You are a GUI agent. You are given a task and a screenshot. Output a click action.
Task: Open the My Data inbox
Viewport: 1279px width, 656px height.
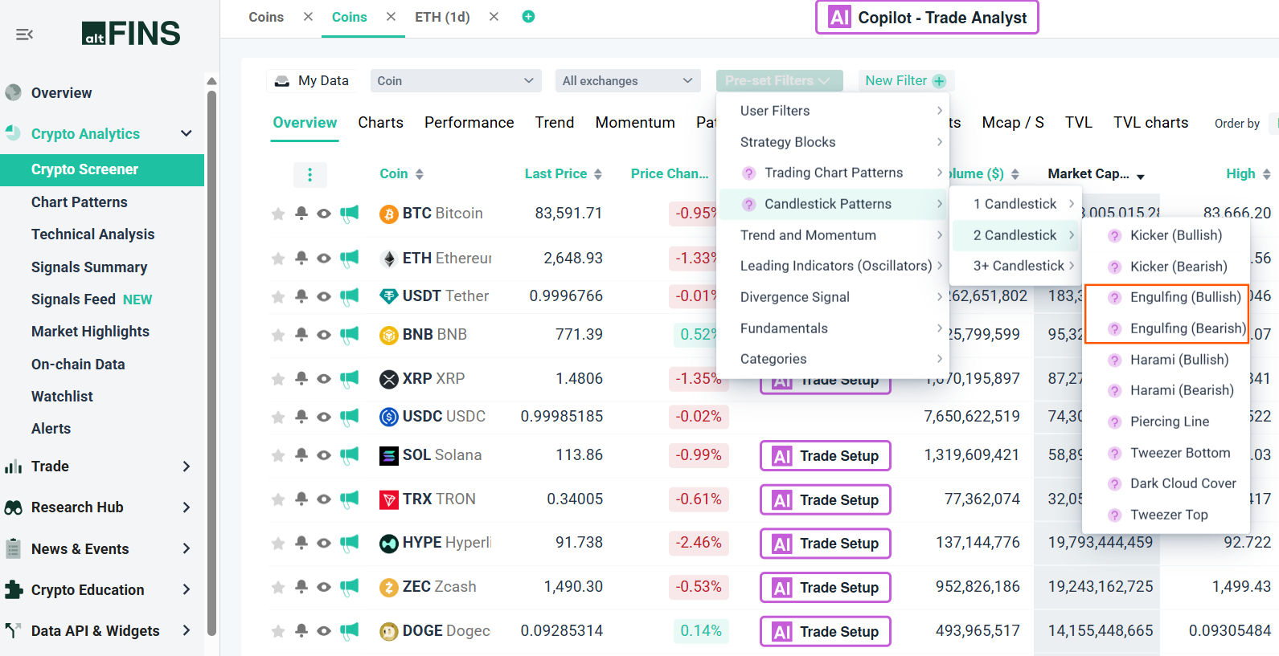(312, 80)
